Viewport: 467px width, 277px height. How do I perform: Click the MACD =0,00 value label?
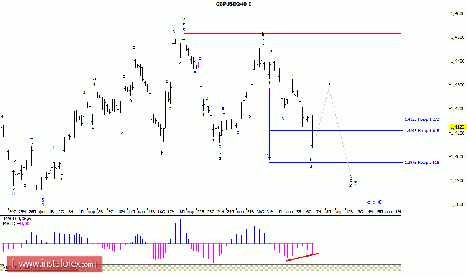(16, 224)
